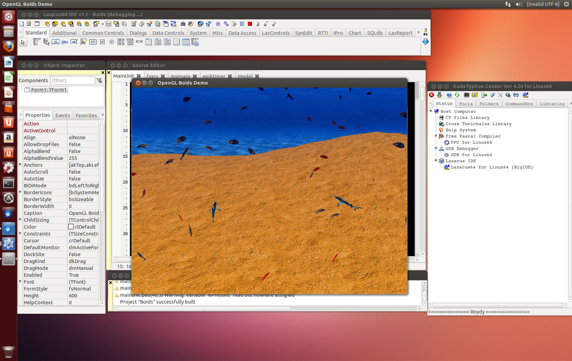Pick the TScrollBar palette component
The height and width of the screenshot is (361, 572).
pyautogui.click(x=139, y=42)
